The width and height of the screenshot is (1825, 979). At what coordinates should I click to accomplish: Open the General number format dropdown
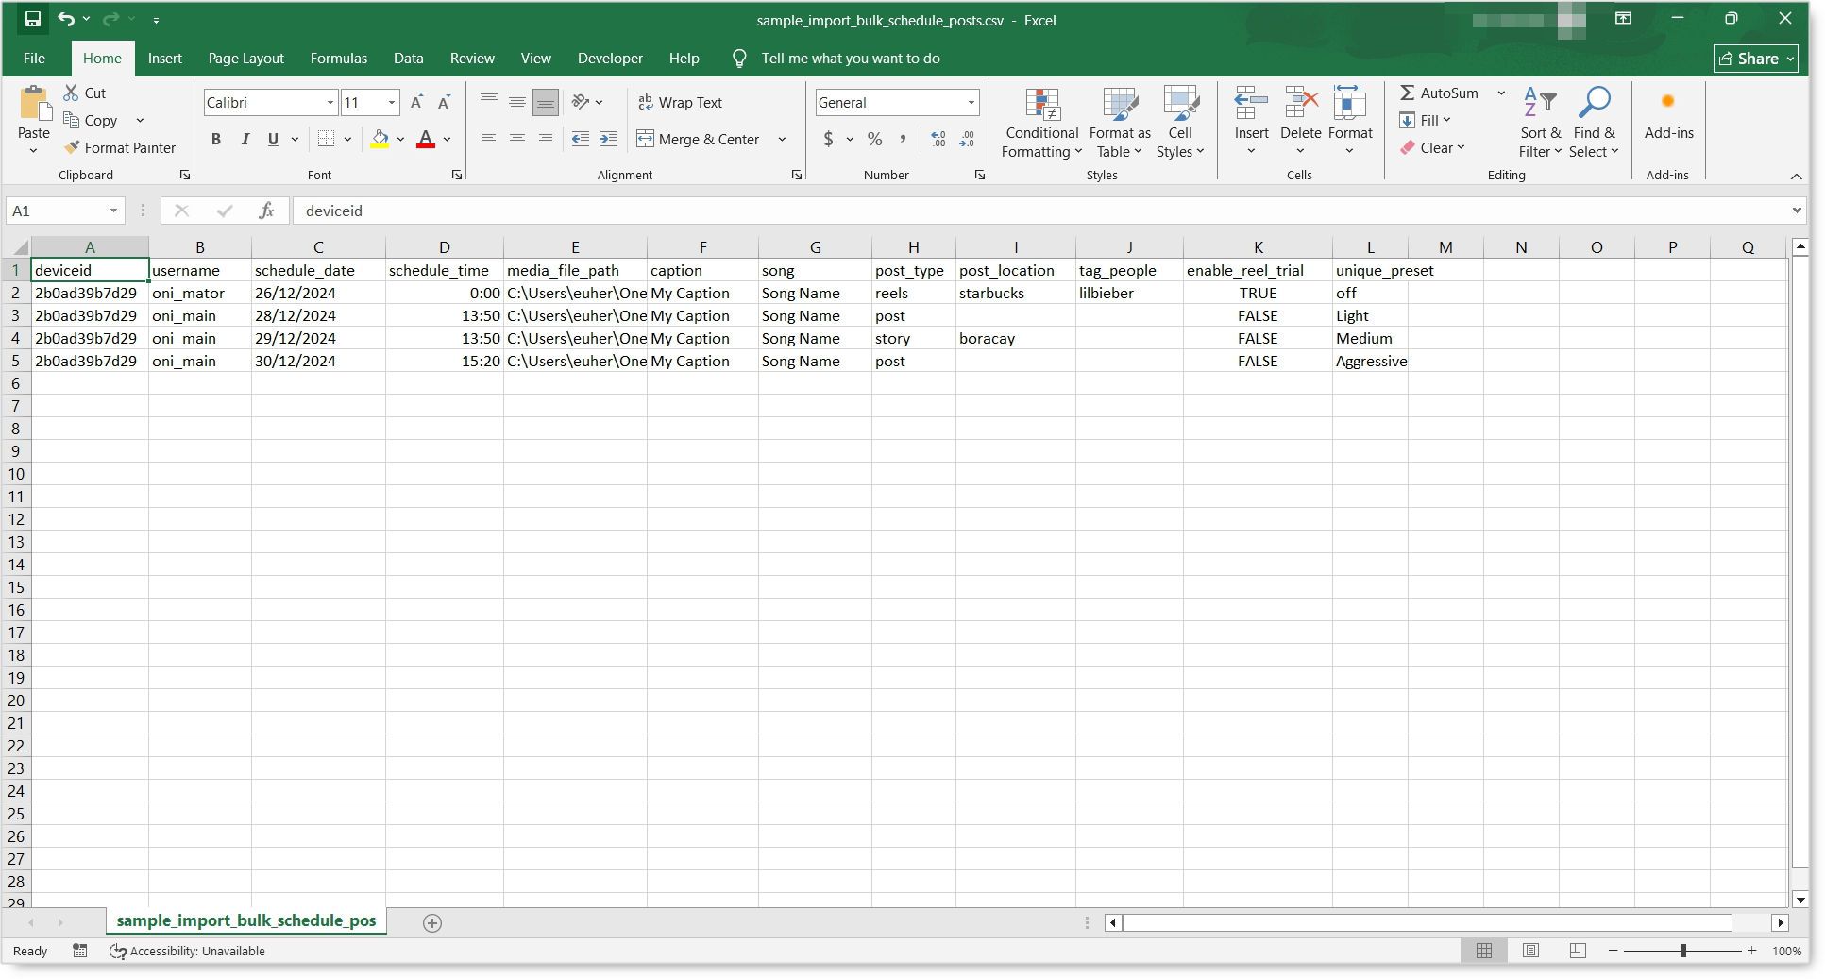click(971, 102)
